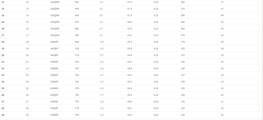Screen dimensions: 263x120
Task: Select the value 178
Action: point(183,42)
